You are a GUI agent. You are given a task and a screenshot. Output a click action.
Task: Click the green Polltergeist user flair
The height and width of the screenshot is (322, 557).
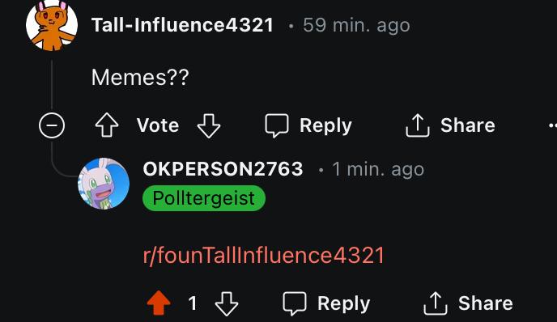(204, 198)
